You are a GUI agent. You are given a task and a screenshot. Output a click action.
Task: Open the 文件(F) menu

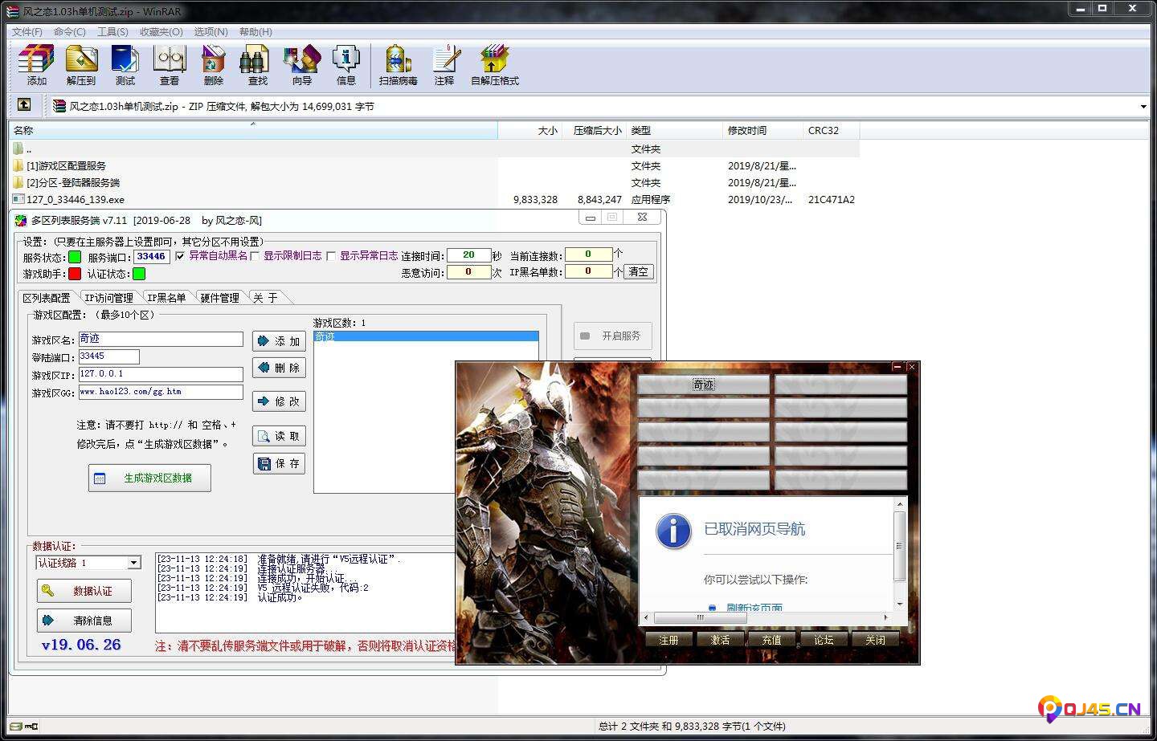(x=27, y=31)
